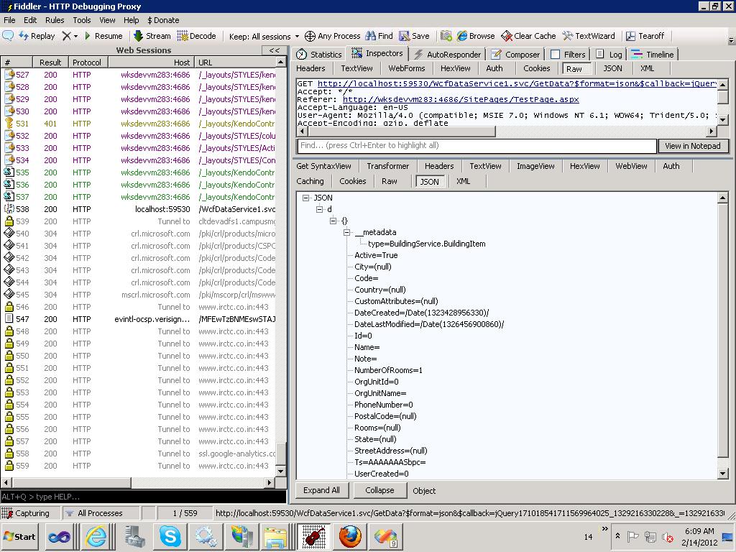Open the Composer tab
The image size is (736, 552).
pos(515,55)
